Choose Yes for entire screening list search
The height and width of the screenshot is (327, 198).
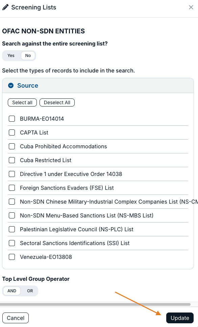[x=11, y=56]
